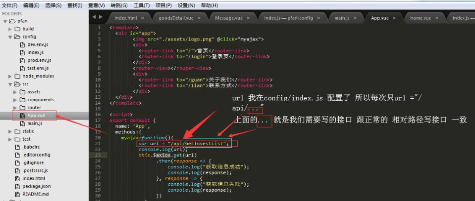Open the 工具(T) menu
The image size is (475, 201).
click(x=142, y=5)
